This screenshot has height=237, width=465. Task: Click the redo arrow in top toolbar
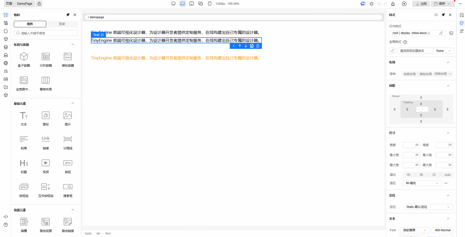pos(386,4)
